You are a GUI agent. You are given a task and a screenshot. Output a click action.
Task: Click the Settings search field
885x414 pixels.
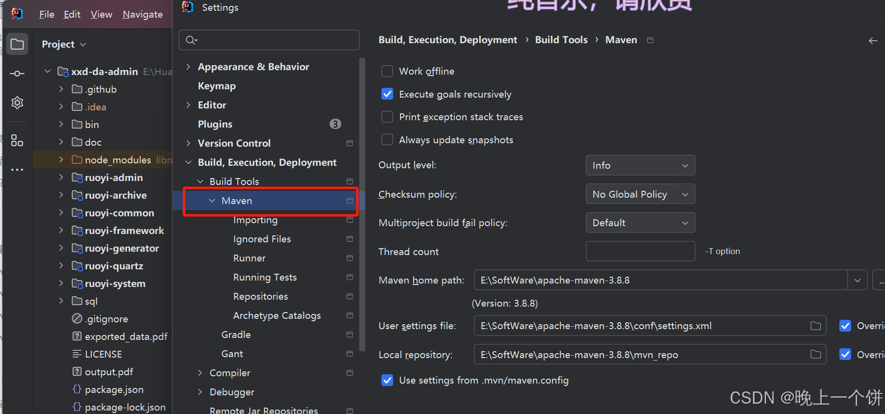pos(269,40)
